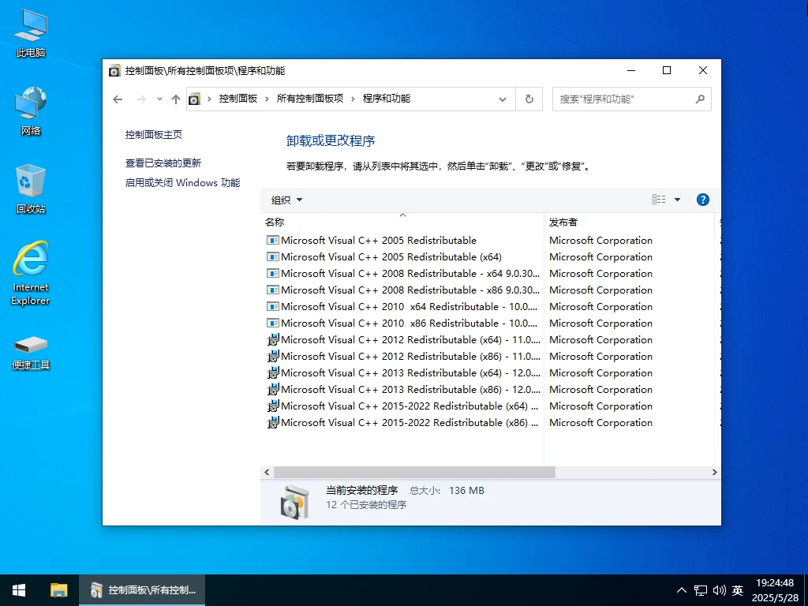
Task: Select Microsoft Visual C++ 2015-2022 Redistributable (x86)
Action: pos(395,422)
